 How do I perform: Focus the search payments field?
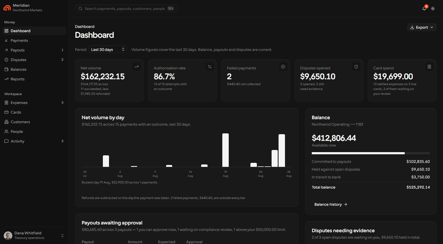click(x=126, y=9)
